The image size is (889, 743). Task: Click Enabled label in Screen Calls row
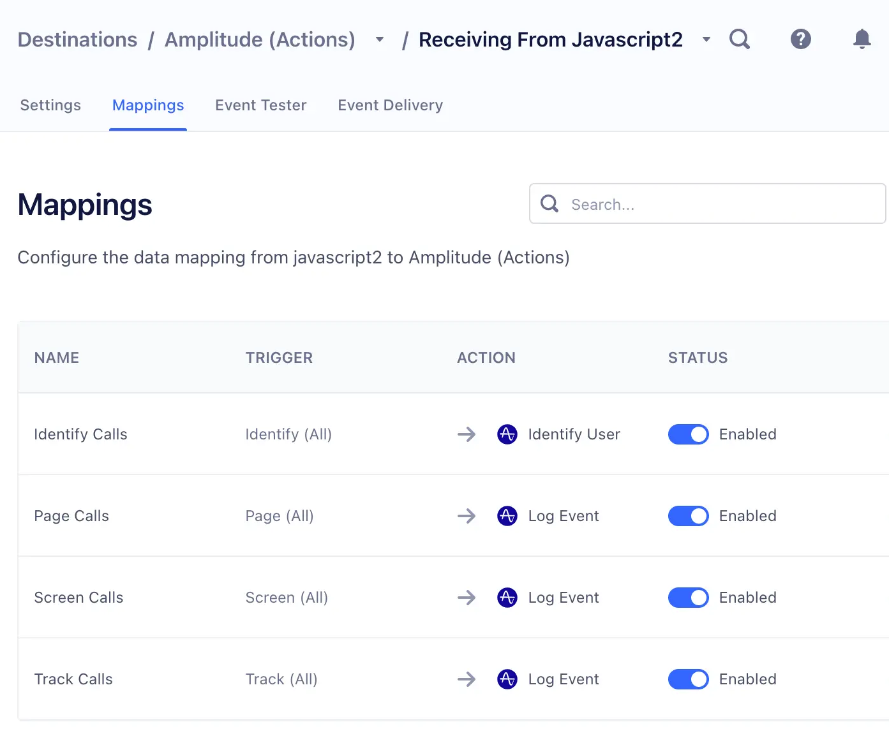click(748, 598)
